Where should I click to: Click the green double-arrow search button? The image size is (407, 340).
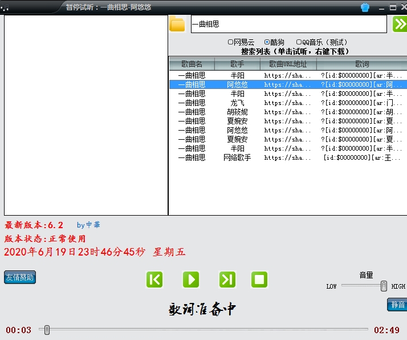coord(400,24)
